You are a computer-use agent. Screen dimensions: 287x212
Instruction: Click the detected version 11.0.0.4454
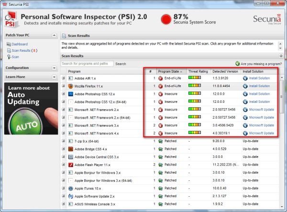[221, 86]
